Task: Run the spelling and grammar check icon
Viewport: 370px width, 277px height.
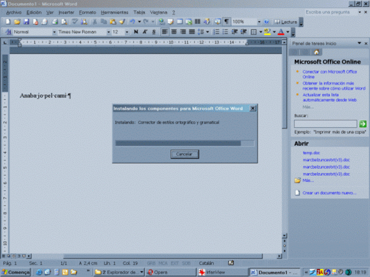Action: pos(75,22)
